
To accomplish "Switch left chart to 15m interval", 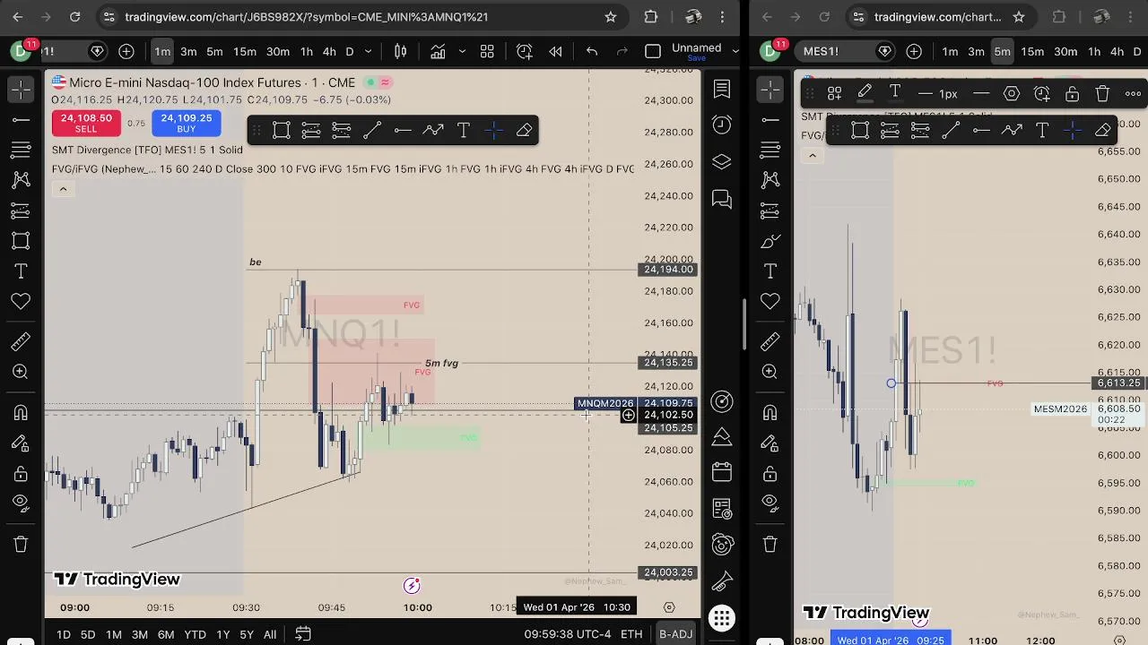I will point(245,52).
